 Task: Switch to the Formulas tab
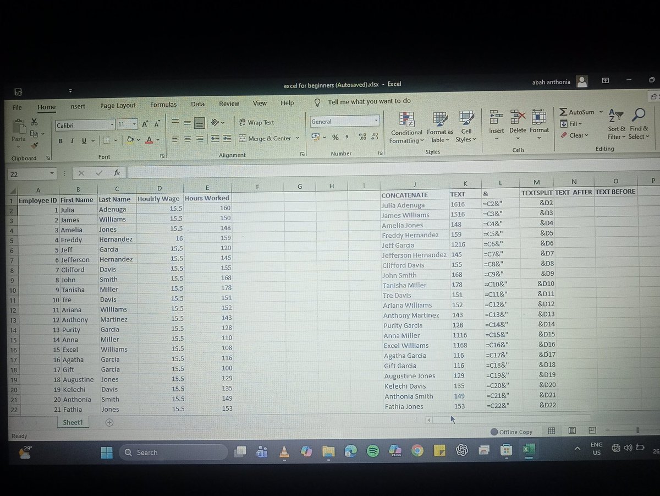(x=163, y=105)
